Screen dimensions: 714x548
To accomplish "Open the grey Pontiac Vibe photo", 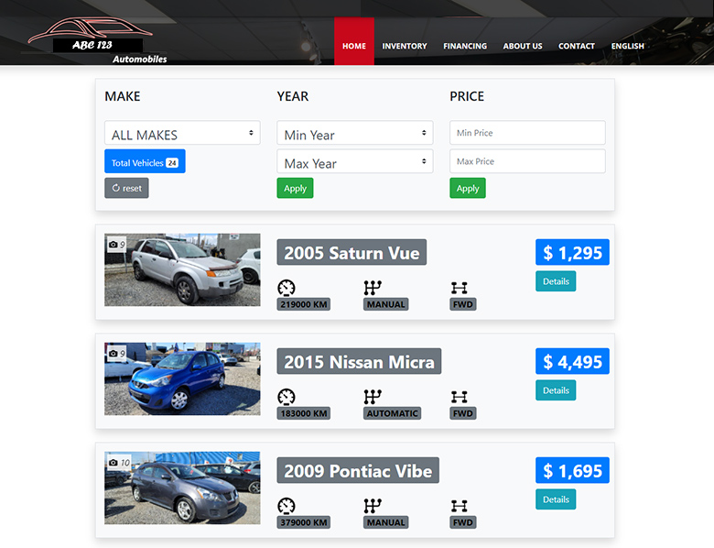I will (x=182, y=488).
